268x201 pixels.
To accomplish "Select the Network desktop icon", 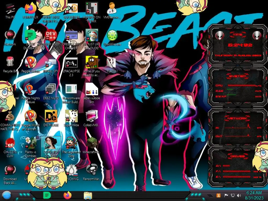I will [10, 38].
